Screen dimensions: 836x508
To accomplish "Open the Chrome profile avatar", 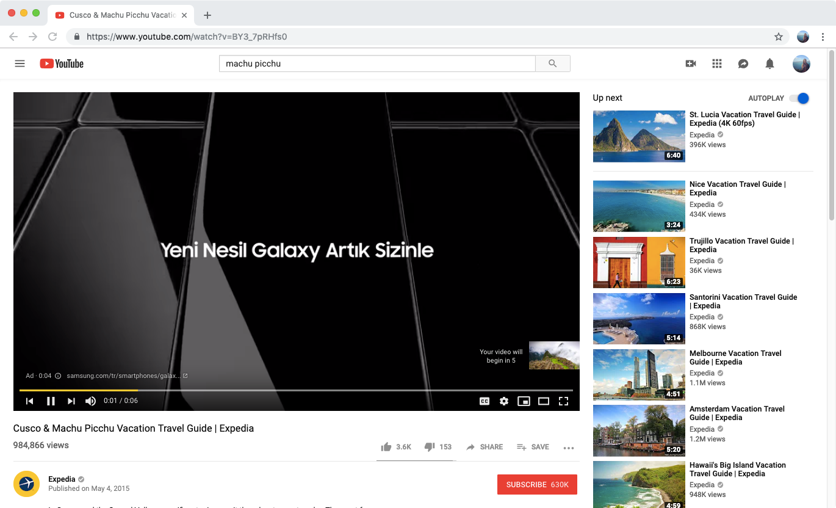I will click(x=803, y=37).
